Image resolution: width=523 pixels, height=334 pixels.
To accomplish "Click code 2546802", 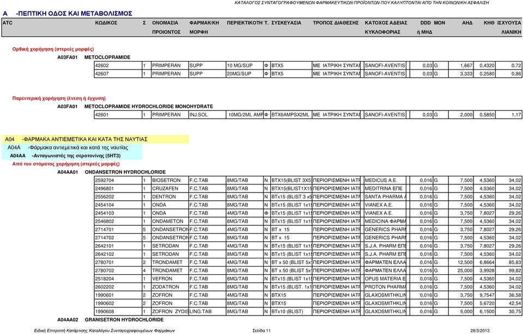I will 105,221.
